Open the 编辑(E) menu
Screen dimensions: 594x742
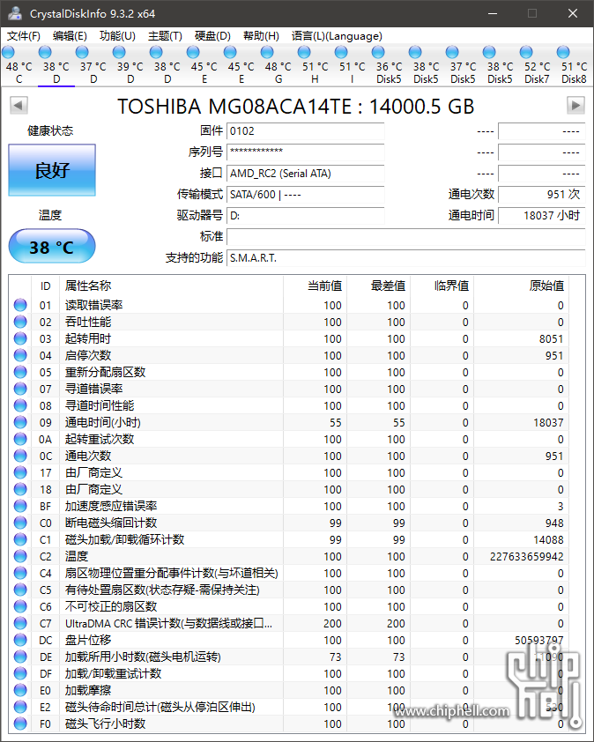tap(70, 36)
